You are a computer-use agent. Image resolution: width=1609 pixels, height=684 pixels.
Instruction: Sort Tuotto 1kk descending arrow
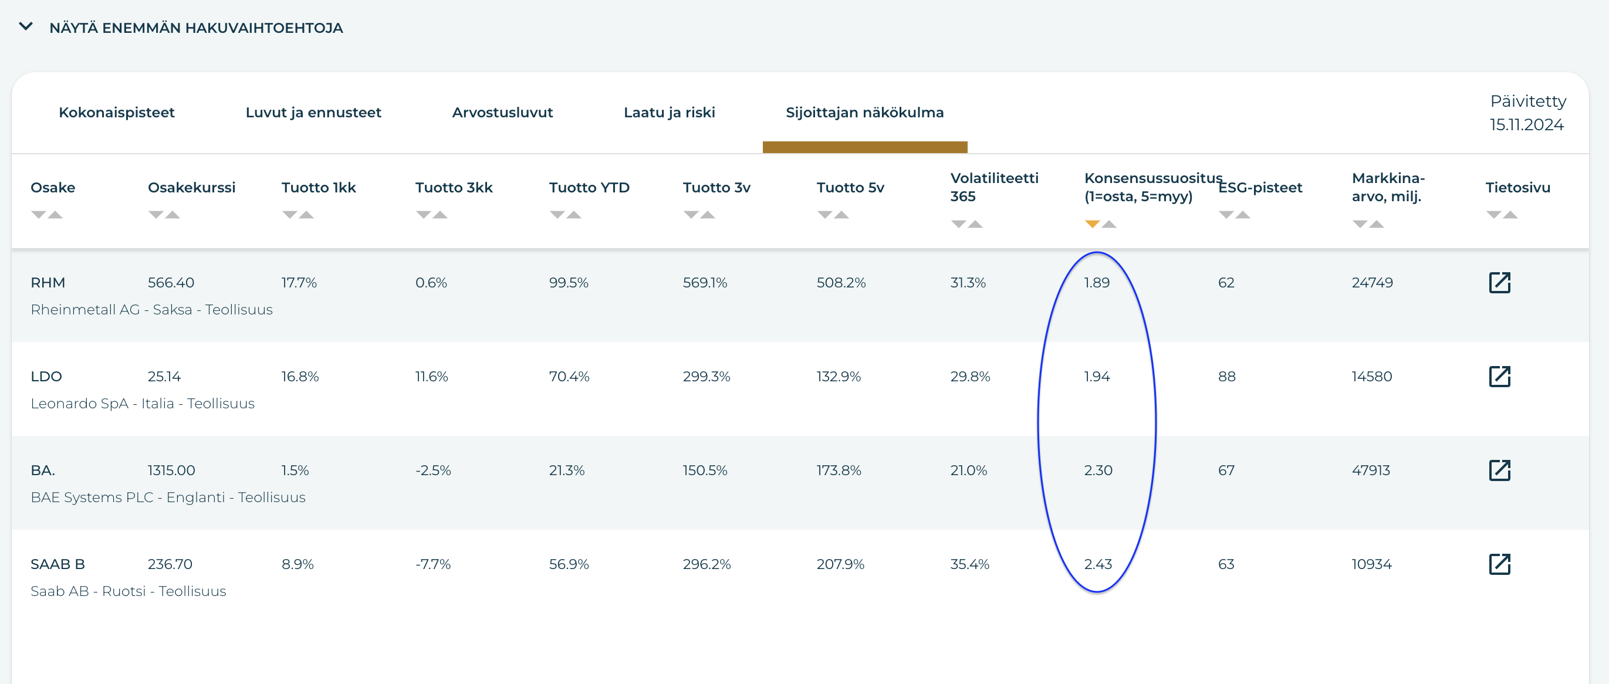(x=289, y=214)
